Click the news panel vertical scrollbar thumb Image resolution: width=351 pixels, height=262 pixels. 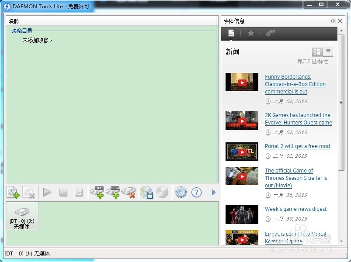point(341,102)
